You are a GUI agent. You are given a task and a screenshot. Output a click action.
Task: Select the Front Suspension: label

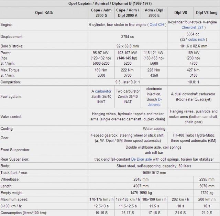pos(15,150)
